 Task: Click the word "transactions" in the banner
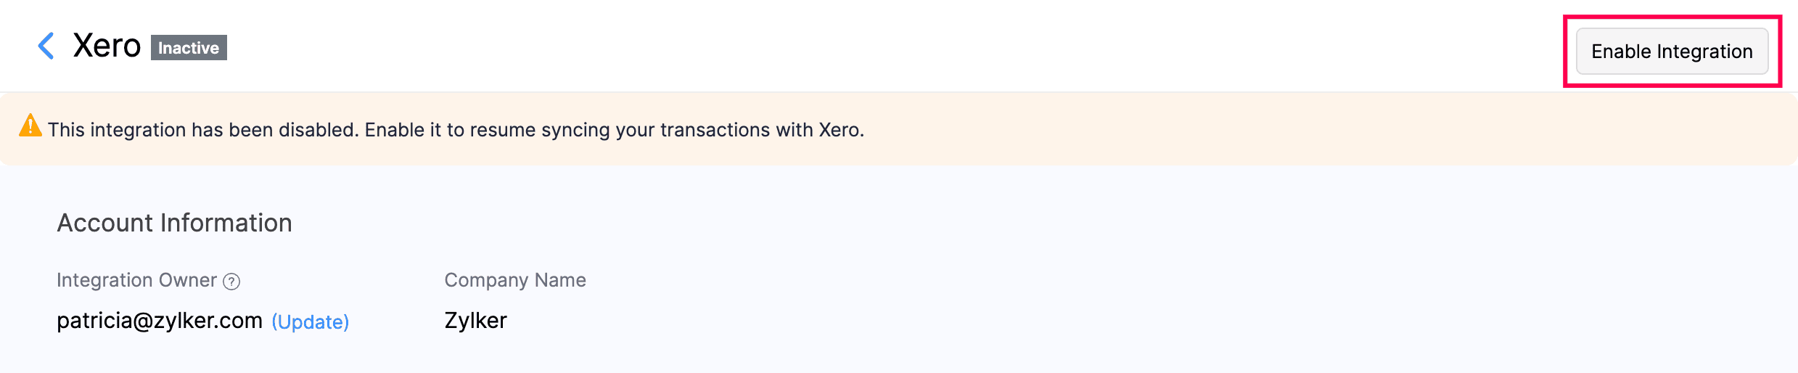click(x=715, y=130)
